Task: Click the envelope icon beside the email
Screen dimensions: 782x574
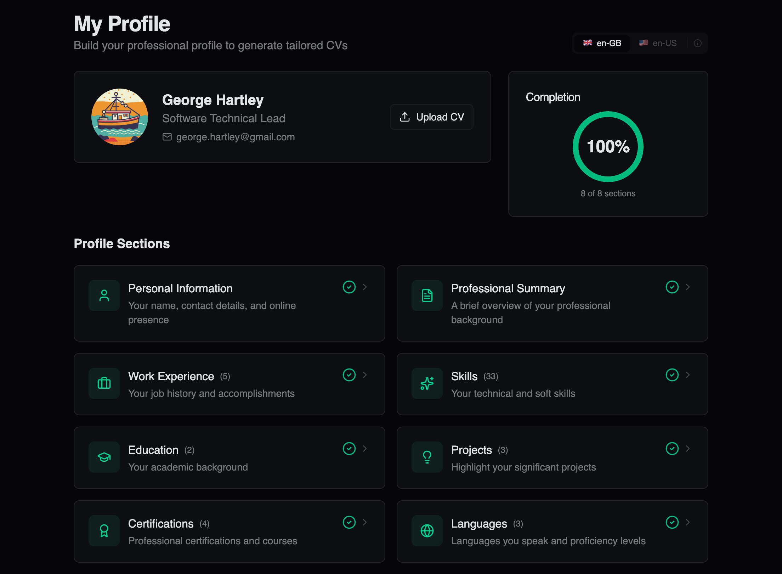Action: [167, 137]
